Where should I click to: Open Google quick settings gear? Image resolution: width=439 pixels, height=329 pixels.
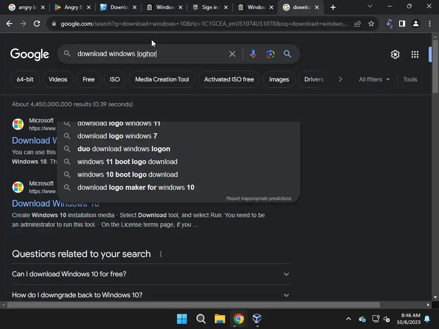point(395,54)
